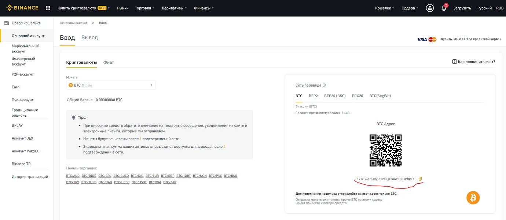Open Как пополнить счет? help link
506x220 pixels.
[x=474, y=62]
